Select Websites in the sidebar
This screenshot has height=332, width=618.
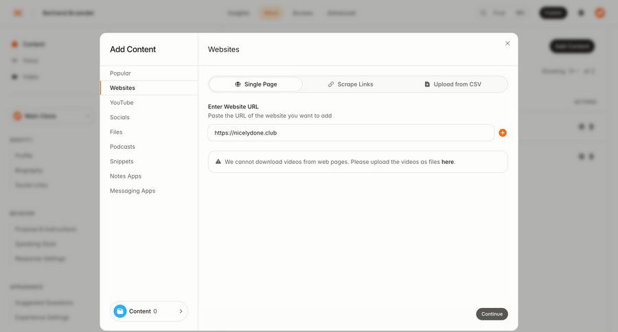149,88
